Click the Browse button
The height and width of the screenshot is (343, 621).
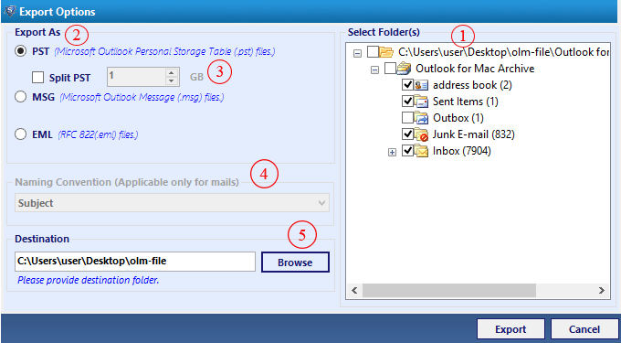tap(295, 263)
